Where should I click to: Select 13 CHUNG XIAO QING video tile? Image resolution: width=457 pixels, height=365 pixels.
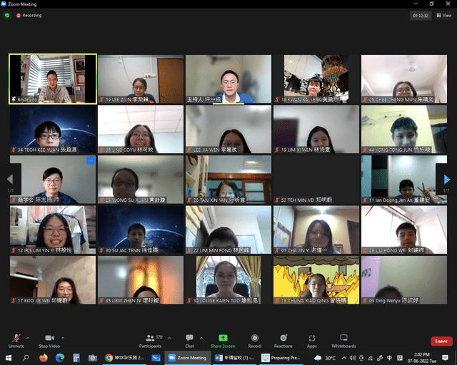point(316,280)
